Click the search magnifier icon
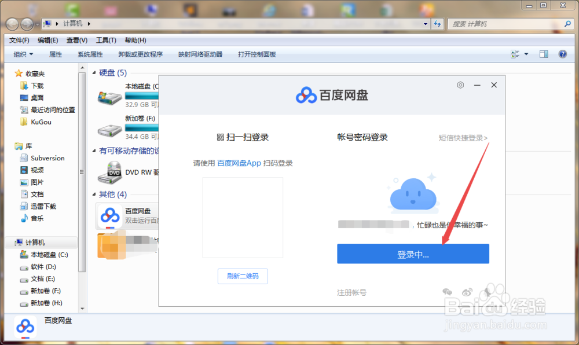 coord(567,24)
